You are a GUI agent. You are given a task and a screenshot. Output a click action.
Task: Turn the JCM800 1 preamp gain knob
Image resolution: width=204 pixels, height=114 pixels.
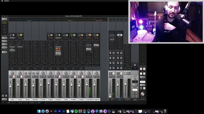75,35
